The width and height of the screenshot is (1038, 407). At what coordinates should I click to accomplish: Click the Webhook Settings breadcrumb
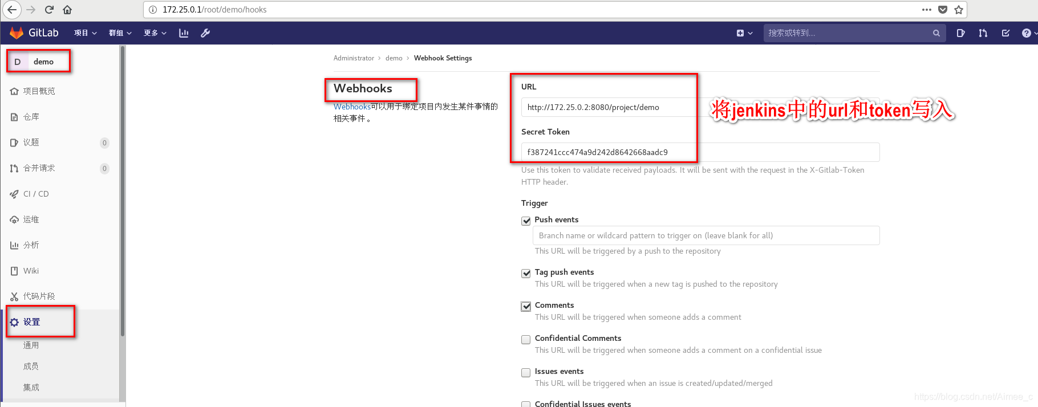443,58
